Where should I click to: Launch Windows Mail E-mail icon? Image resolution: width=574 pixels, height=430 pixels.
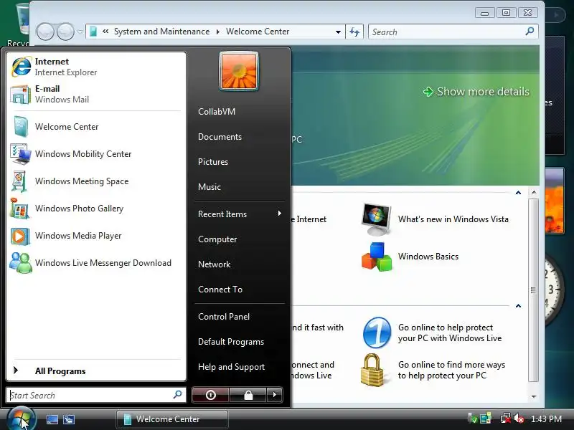click(x=21, y=95)
